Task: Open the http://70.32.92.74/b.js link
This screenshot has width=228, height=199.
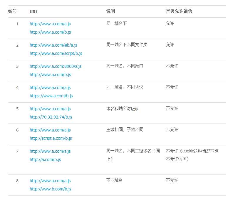Action: [51, 117]
